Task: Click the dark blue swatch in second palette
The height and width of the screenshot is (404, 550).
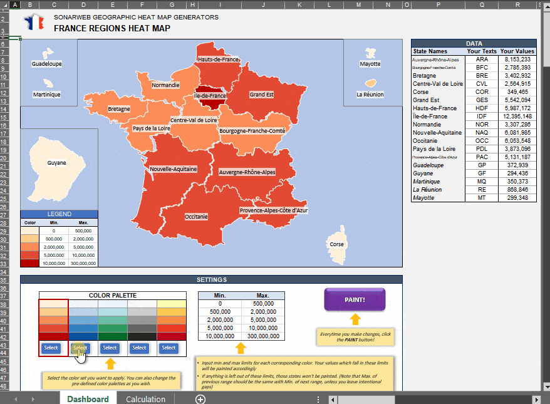Action: [x=83, y=336]
